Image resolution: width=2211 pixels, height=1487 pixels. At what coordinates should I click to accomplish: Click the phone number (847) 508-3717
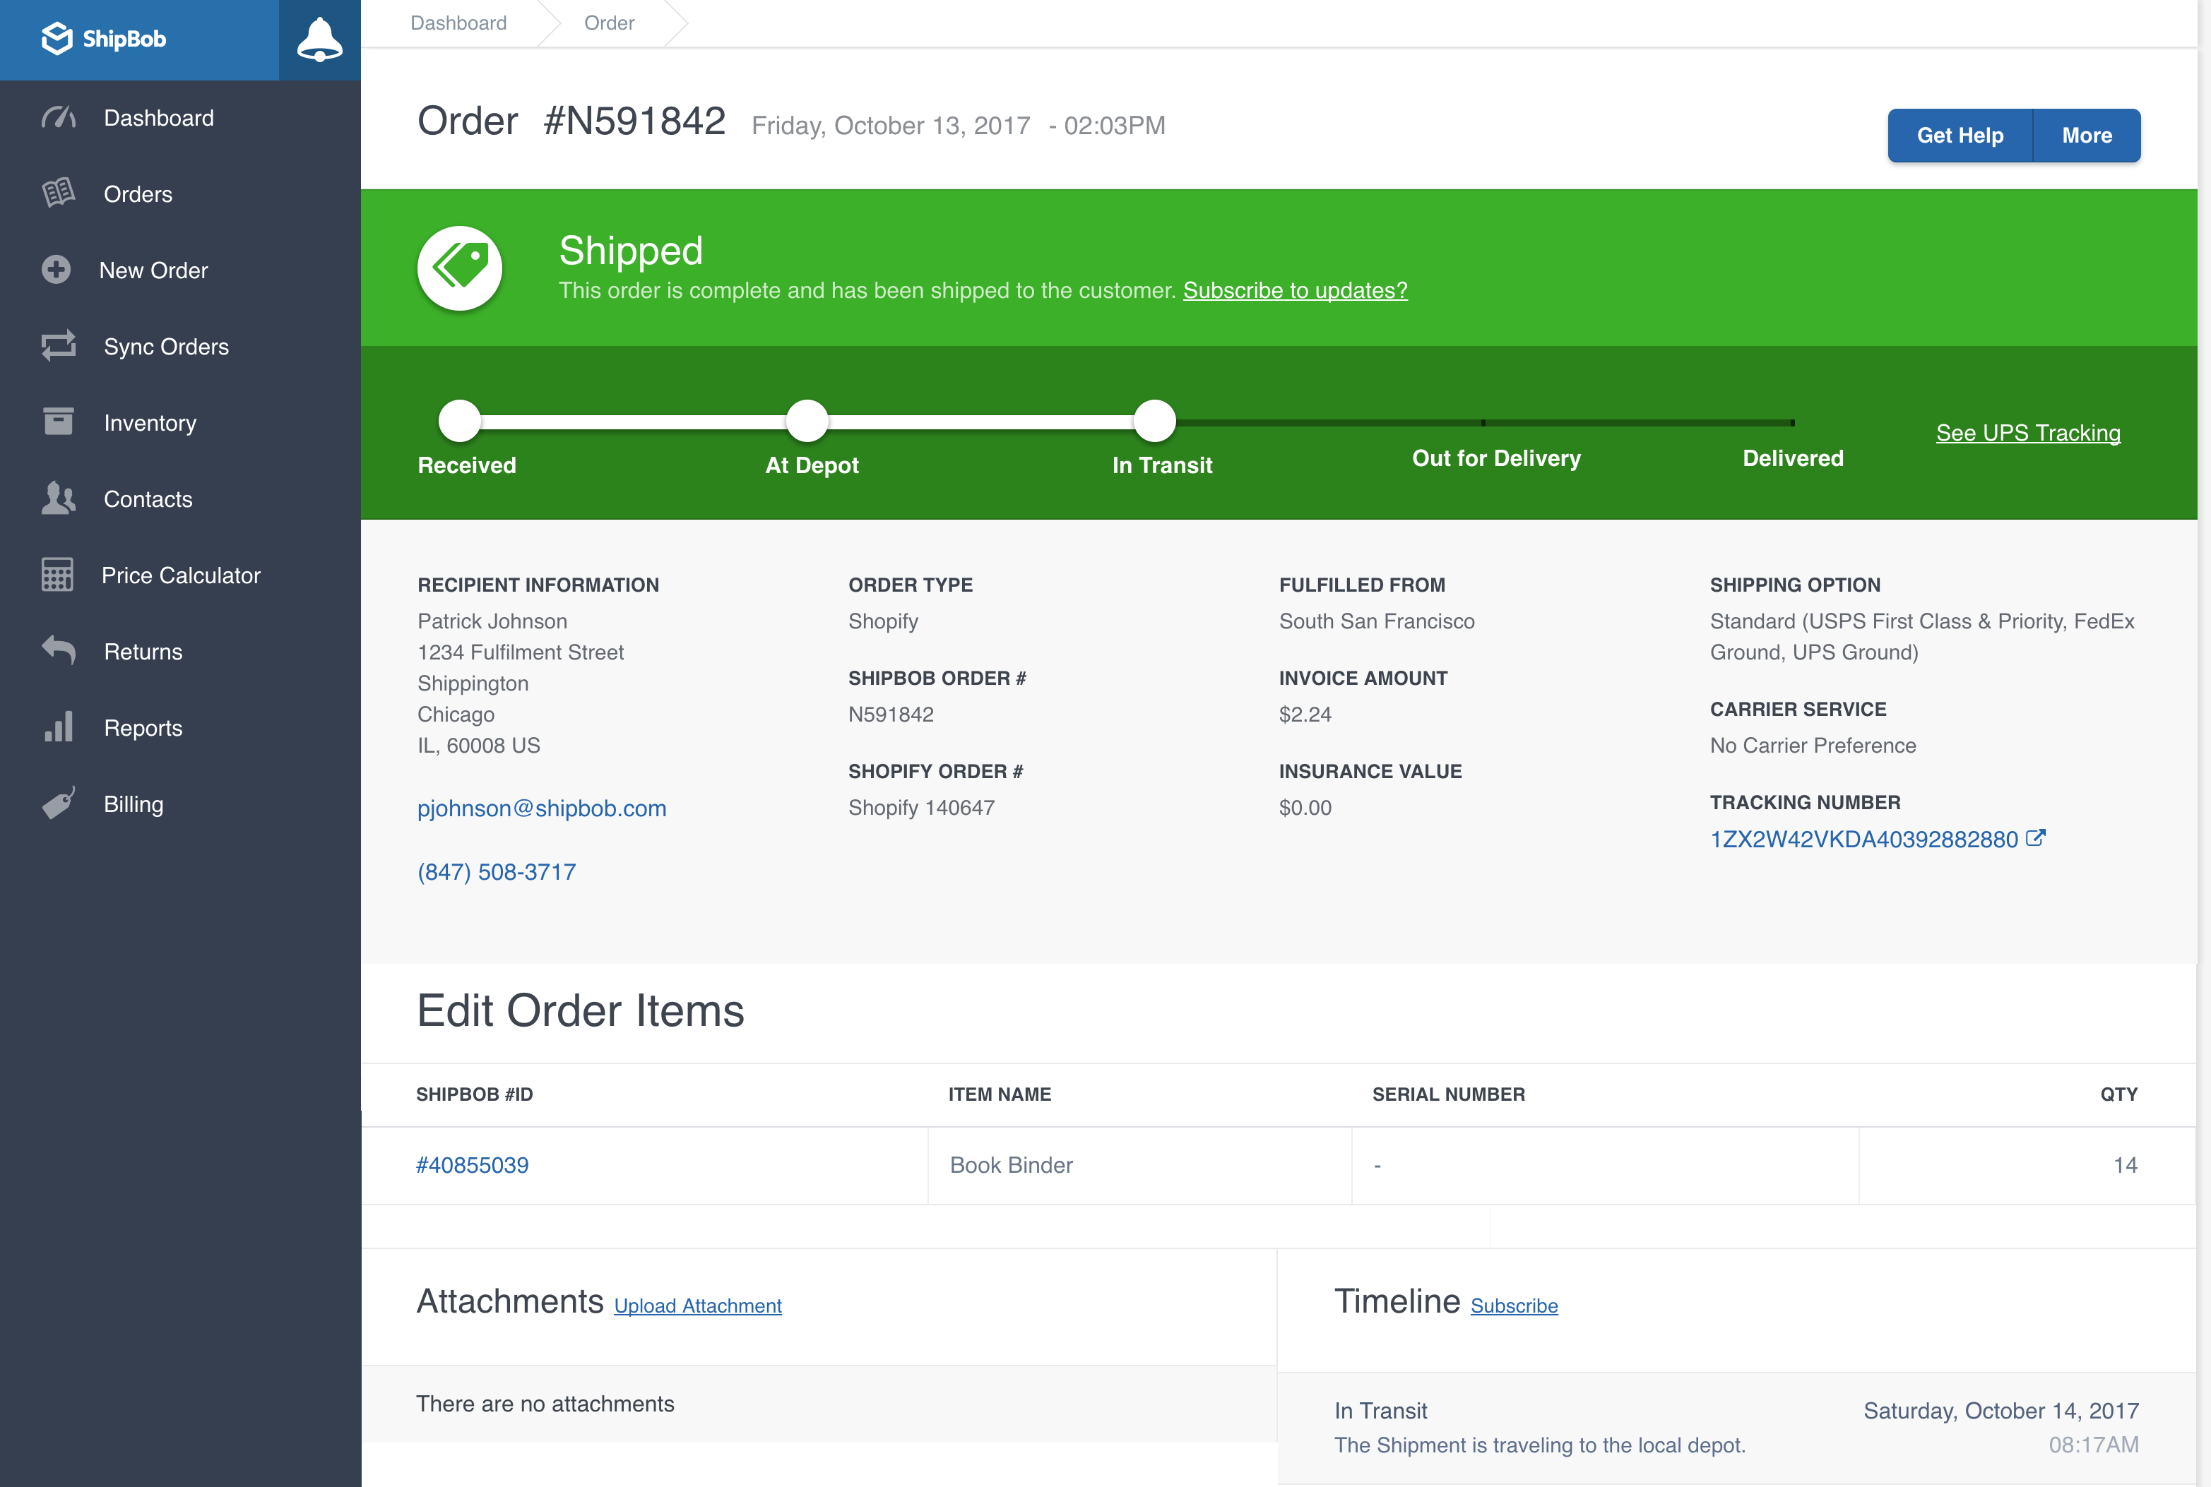pyautogui.click(x=496, y=871)
